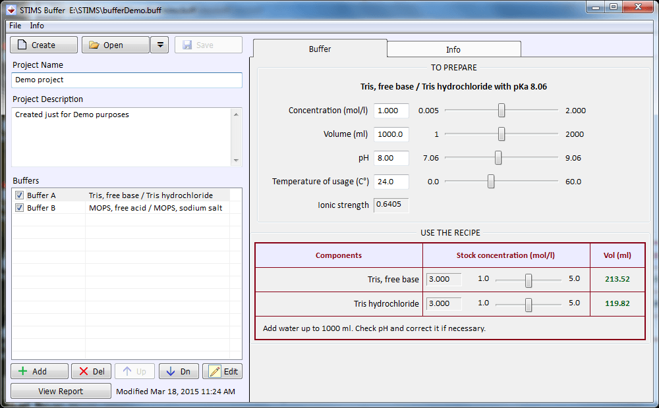659x408 pixels.
Task: Switch to the Info tab
Action: [453, 49]
